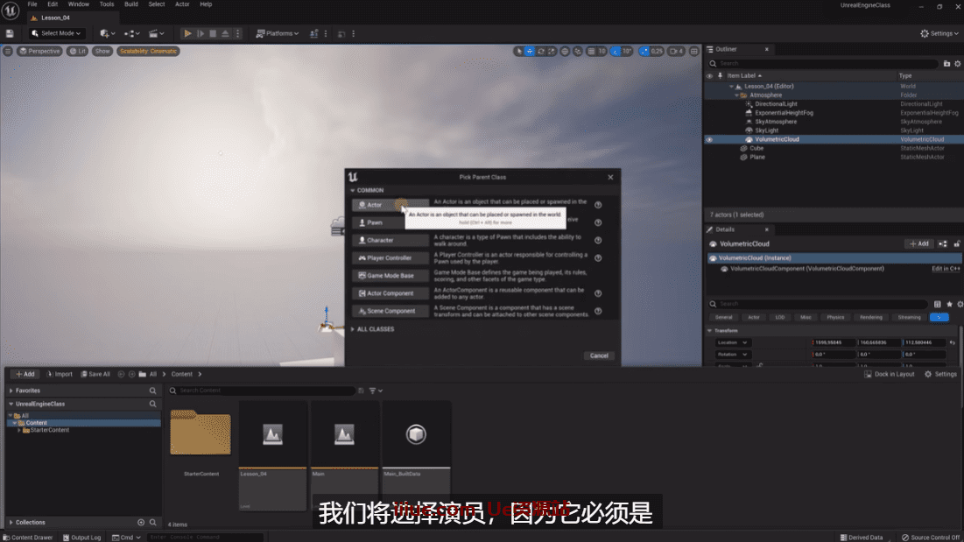964x542 pixels.
Task: Switch to the Physics filter tab in Details
Action: tap(835, 317)
